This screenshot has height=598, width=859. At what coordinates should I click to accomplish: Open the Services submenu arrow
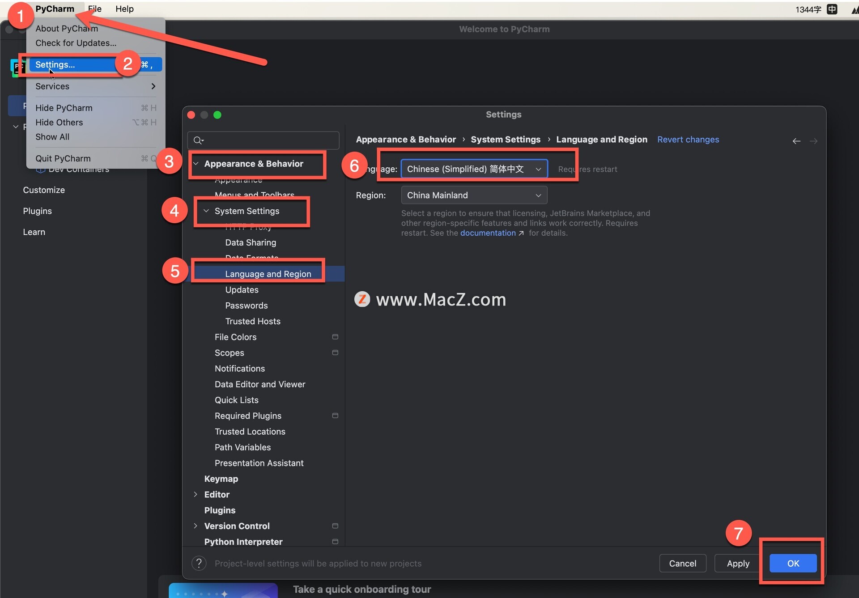point(153,86)
